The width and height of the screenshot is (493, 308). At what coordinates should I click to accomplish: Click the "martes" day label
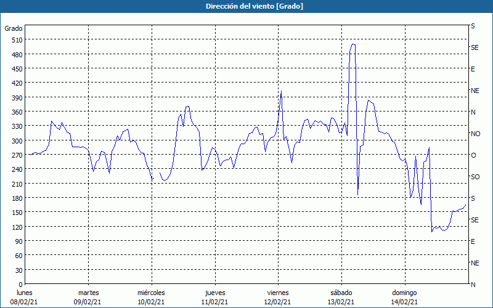coord(88,293)
